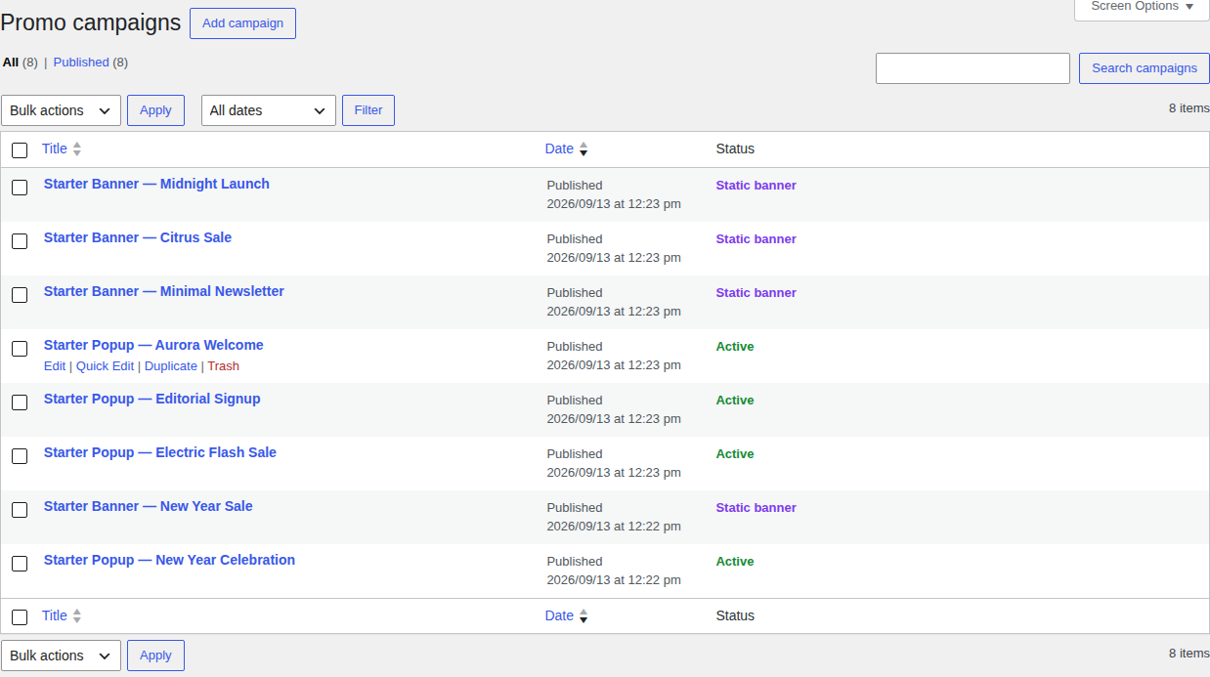The width and height of the screenshot is (1210, 677).
Task: Click Active status for New Year Celebration
Action: tap(735, 562)
